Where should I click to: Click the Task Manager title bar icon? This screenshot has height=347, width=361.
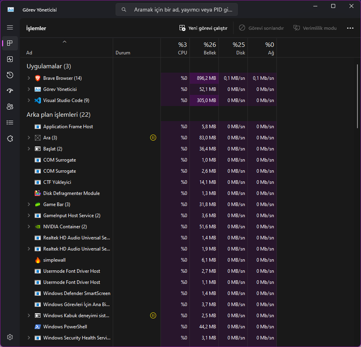pyautogui.click(x=11, y=10)
